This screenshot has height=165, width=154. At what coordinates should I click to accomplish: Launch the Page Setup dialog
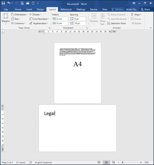(x=50, y=28)
